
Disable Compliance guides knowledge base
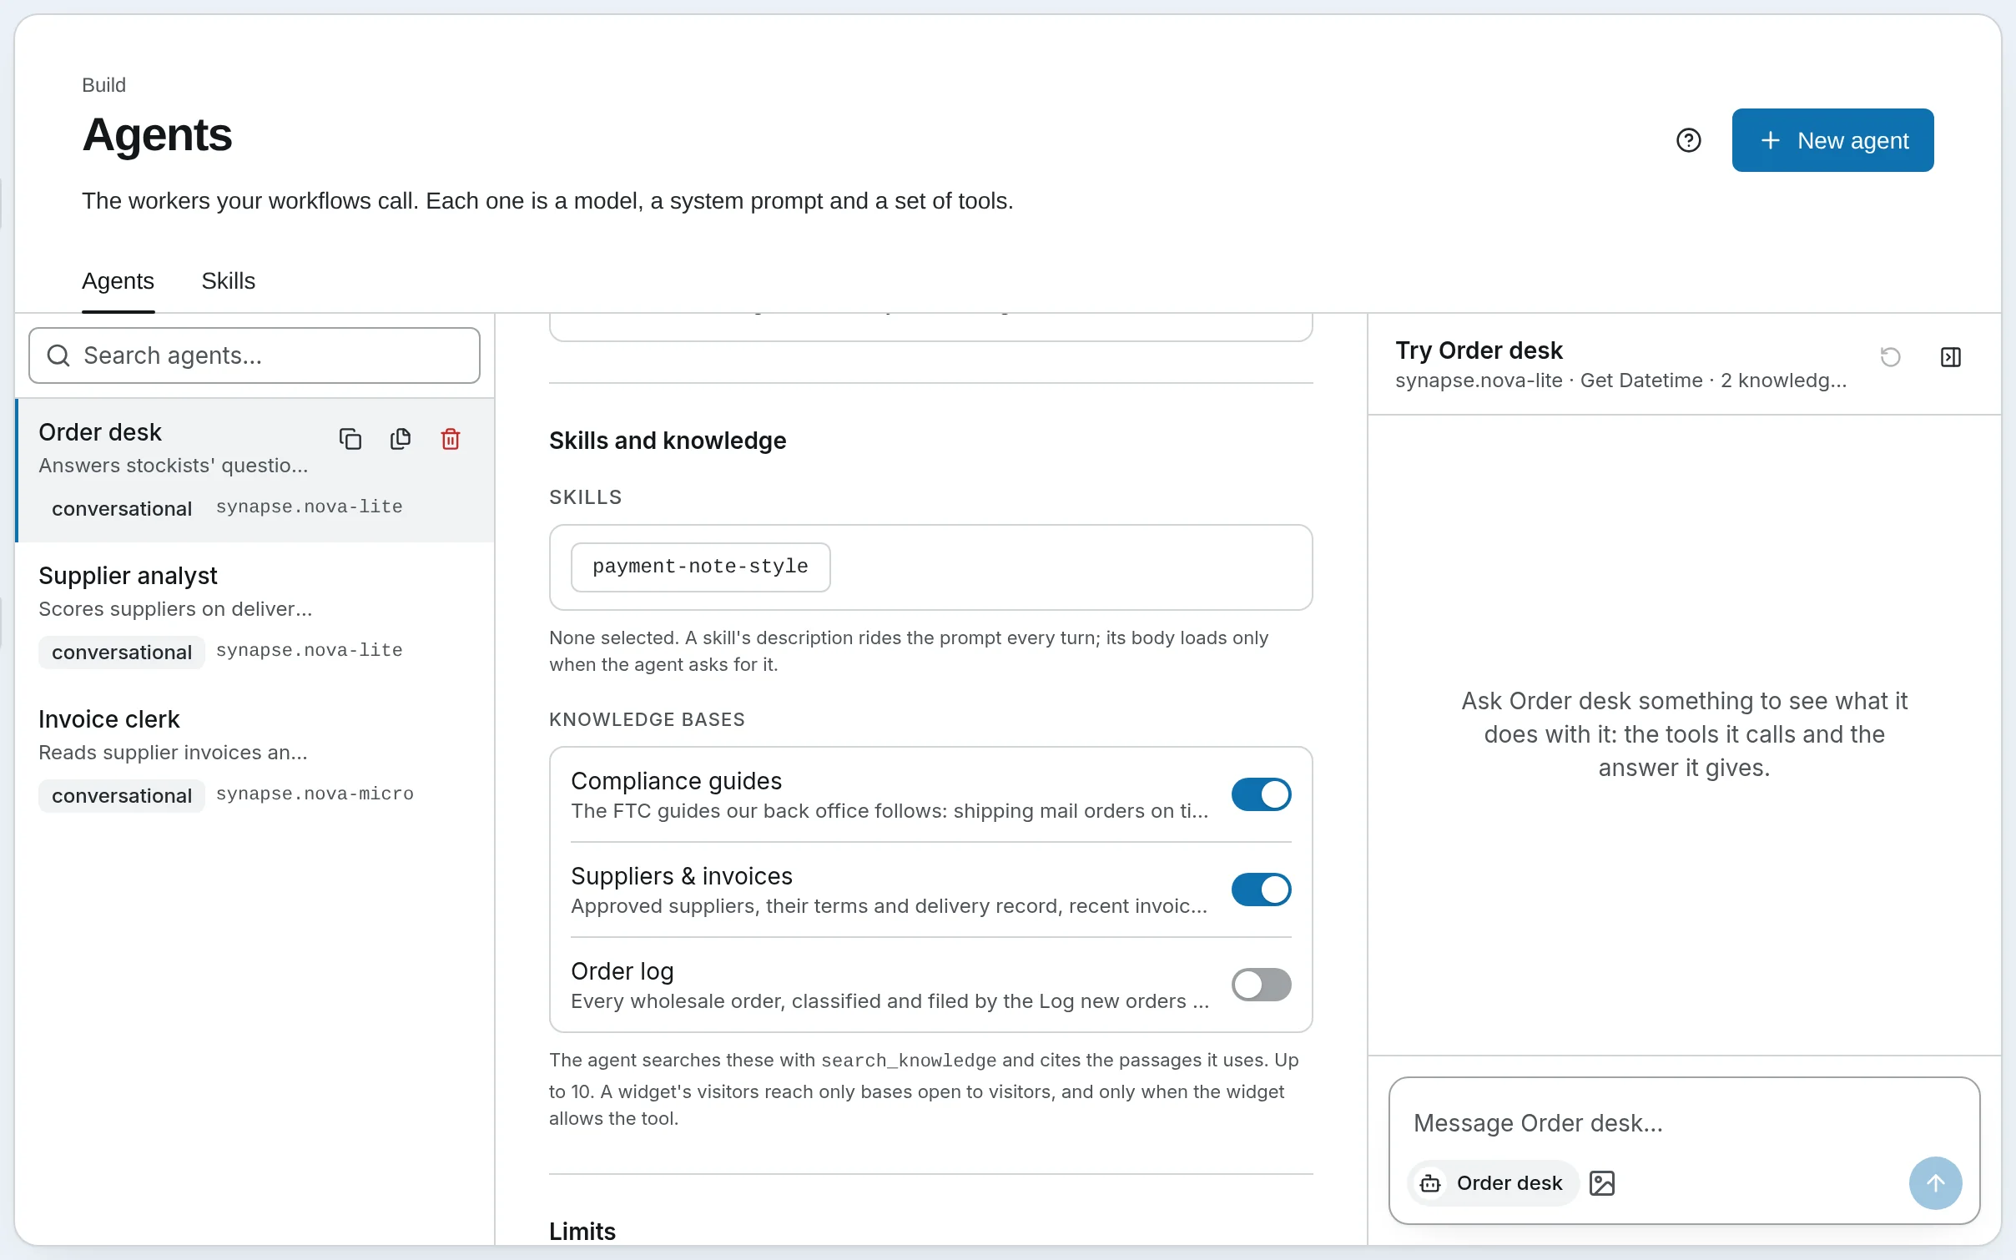(x=1261, y=794)
